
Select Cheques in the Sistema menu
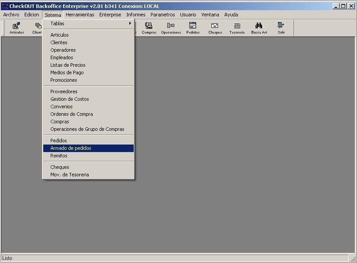[88, 167]
